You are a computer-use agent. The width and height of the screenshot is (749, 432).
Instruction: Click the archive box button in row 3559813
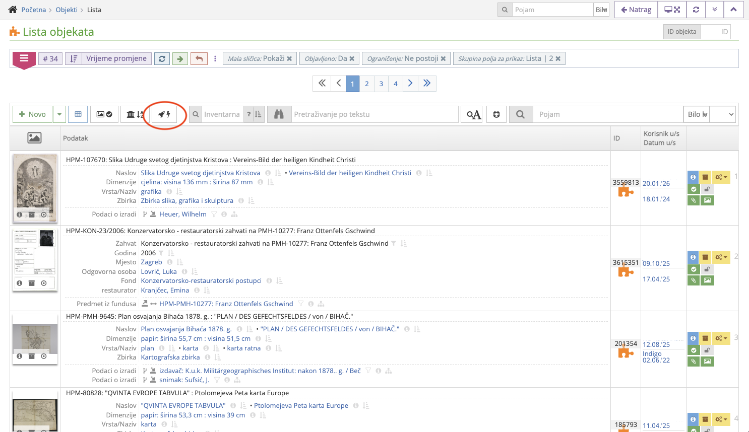point(705,177)
